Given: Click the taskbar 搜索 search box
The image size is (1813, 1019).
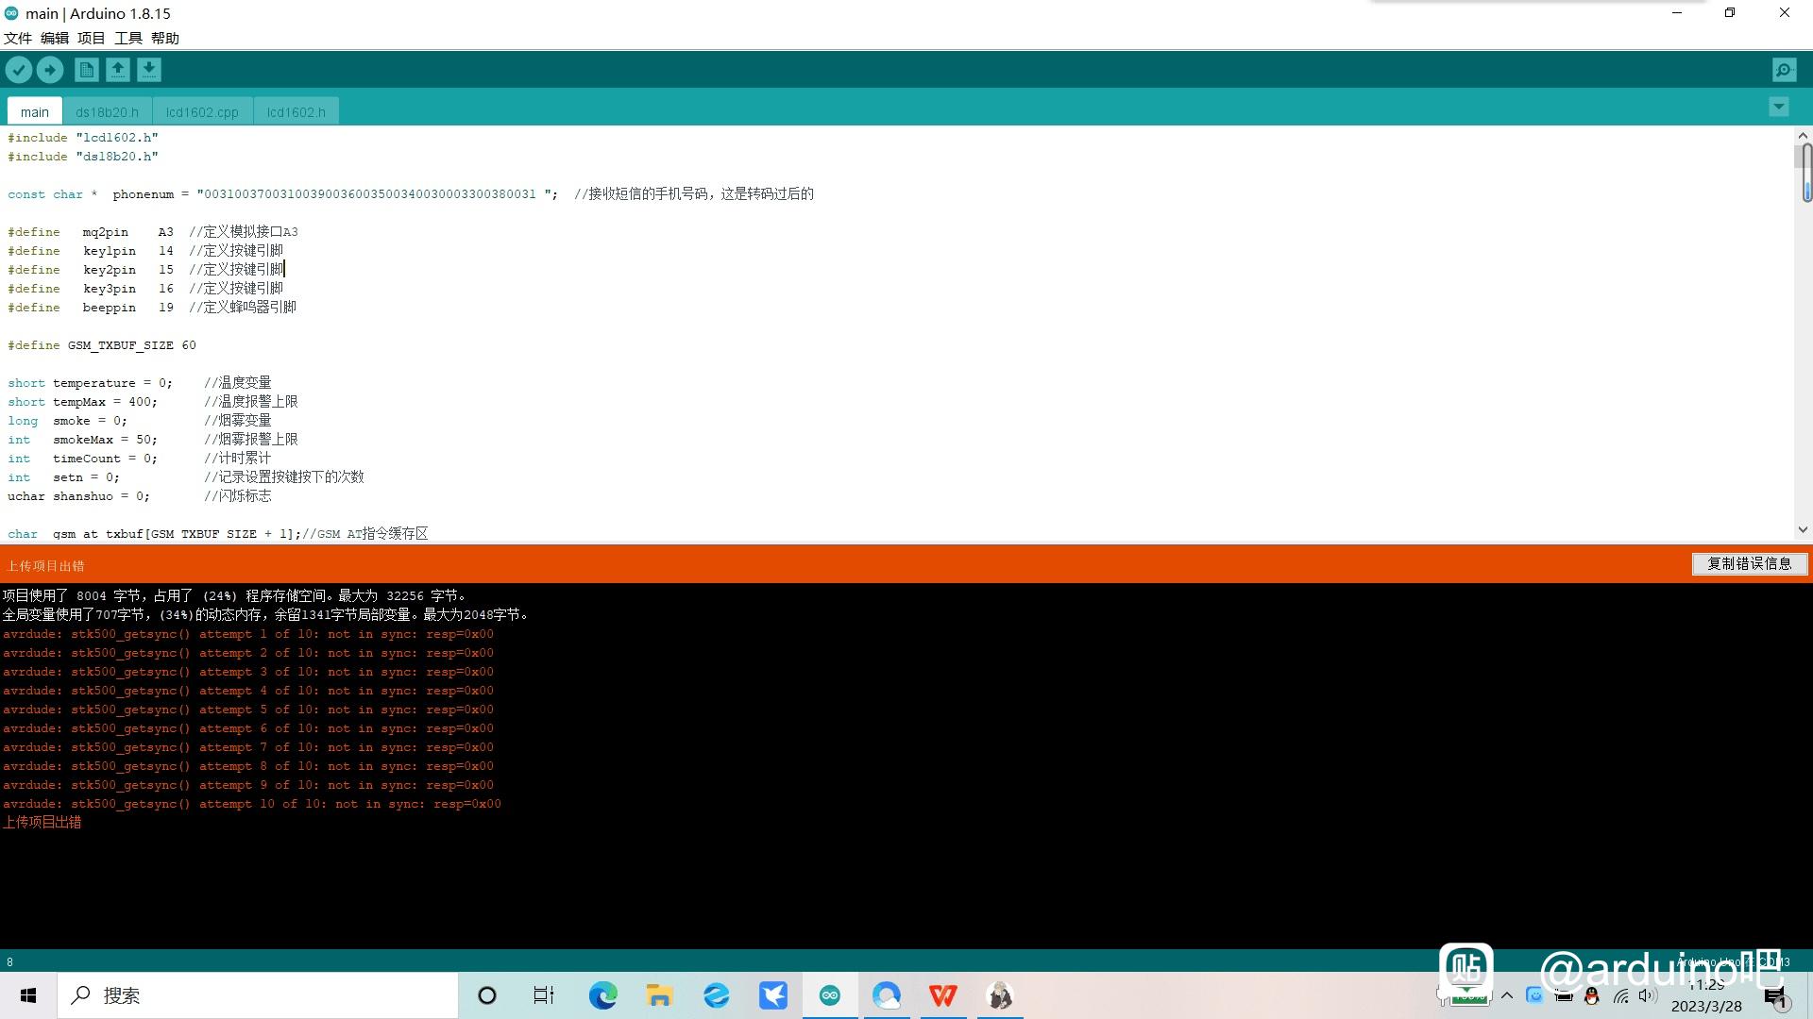Looking at the screenshot, I should 258,995.
